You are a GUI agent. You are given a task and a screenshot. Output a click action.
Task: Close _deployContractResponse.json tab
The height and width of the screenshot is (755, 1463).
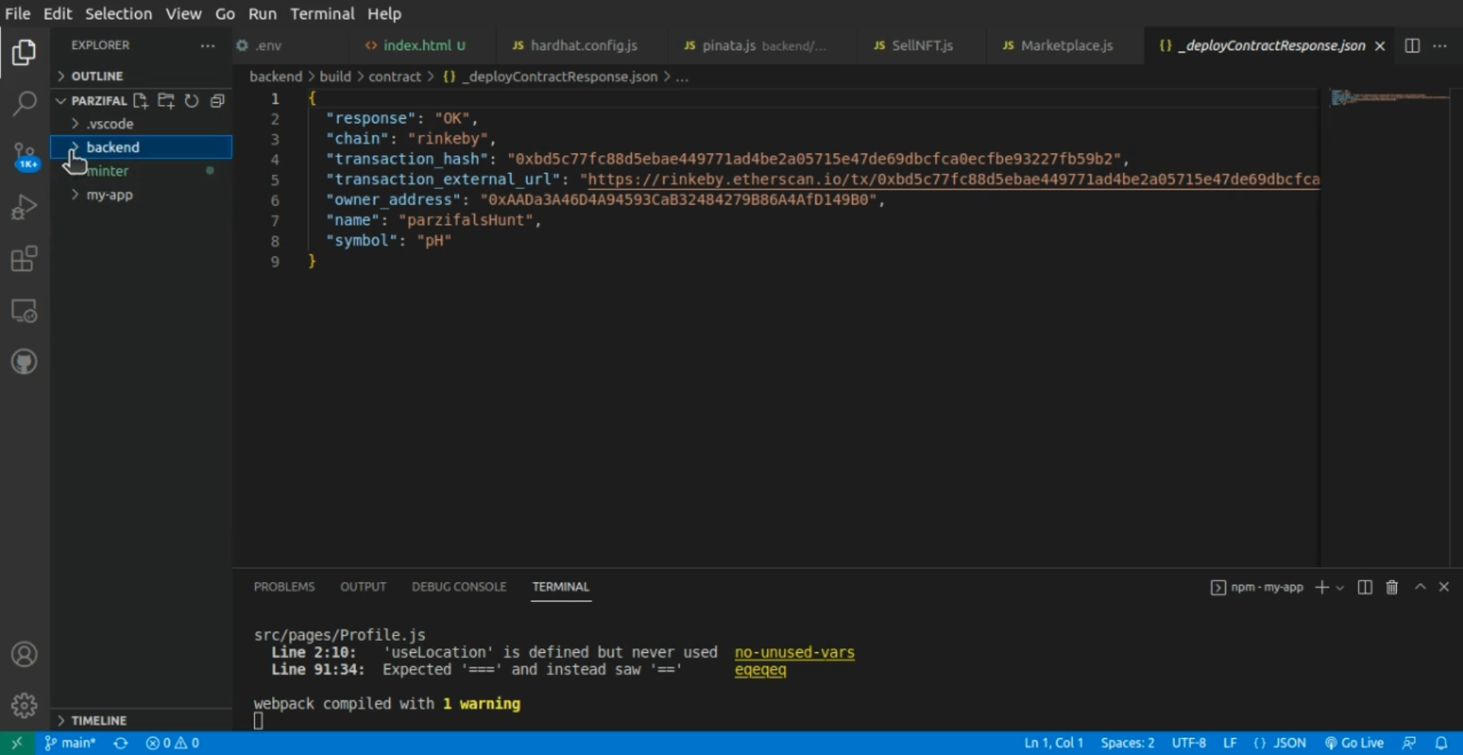(x=1380, y=46)
